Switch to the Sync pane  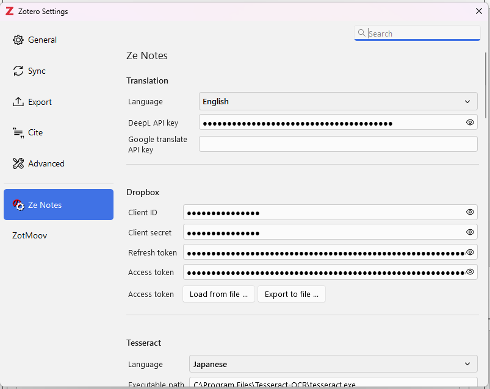[x=59, y=71]
